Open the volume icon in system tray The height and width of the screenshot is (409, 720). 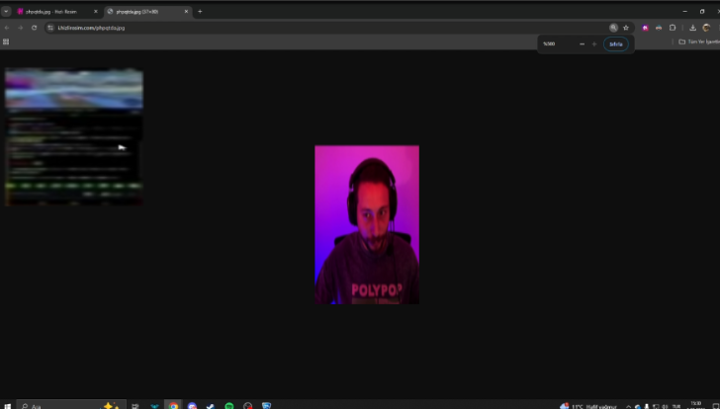click(665, 406)
